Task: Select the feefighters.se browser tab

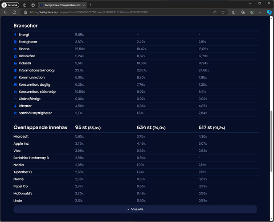Action: point(61,4)
